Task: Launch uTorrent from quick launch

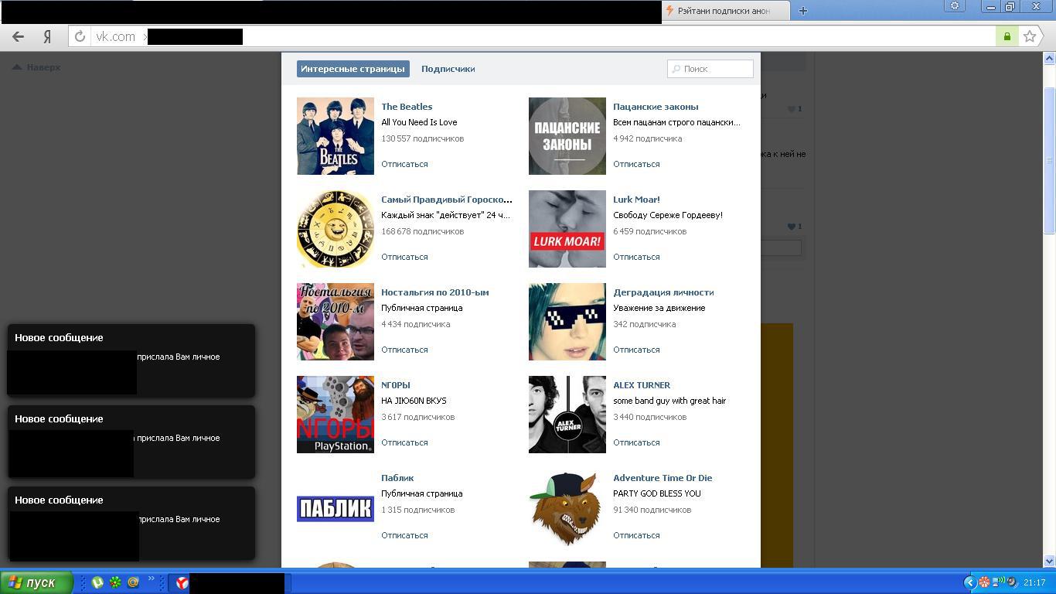Action: point(97,582)
